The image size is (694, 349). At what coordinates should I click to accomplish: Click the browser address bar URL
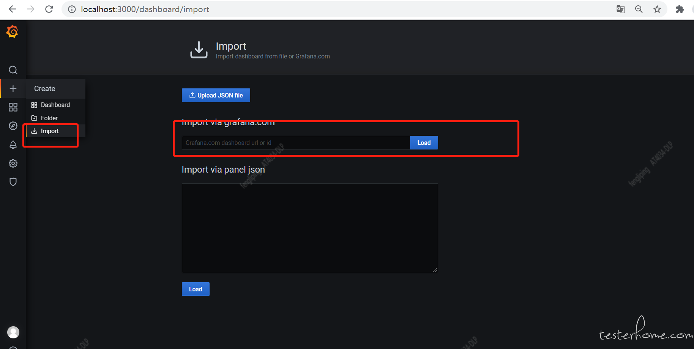click(x=145, y=9)
